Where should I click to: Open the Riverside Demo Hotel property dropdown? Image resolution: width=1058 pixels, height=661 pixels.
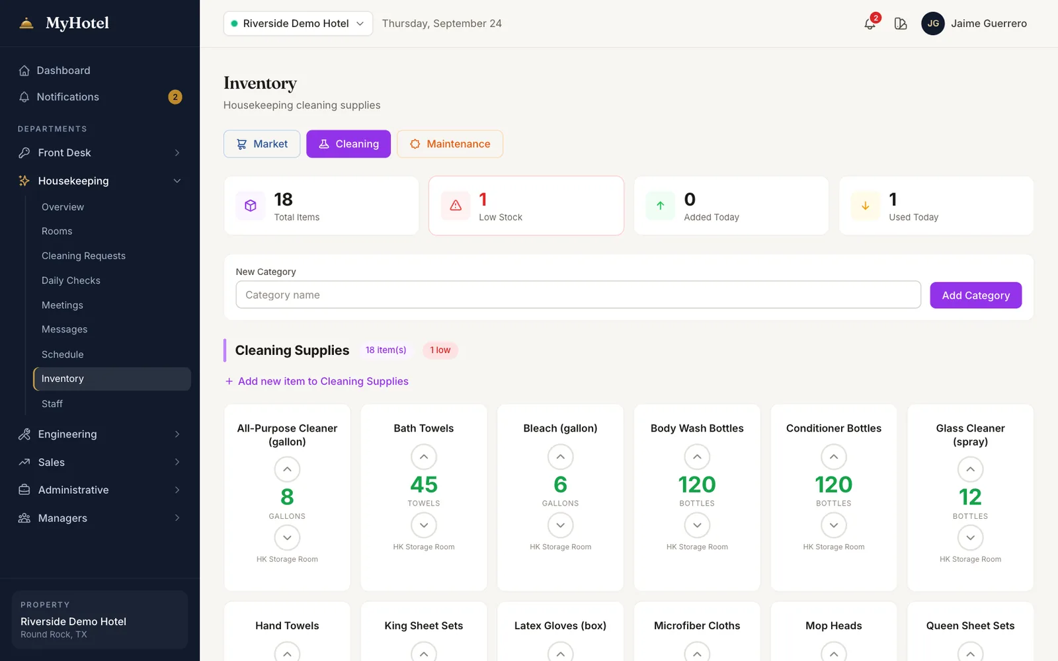298,24
